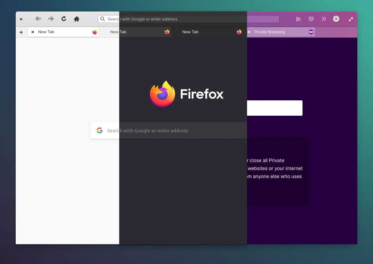Open Firefox settings via the gear icon
Screen dimensions: 373x264
click(x=336, y=19)
